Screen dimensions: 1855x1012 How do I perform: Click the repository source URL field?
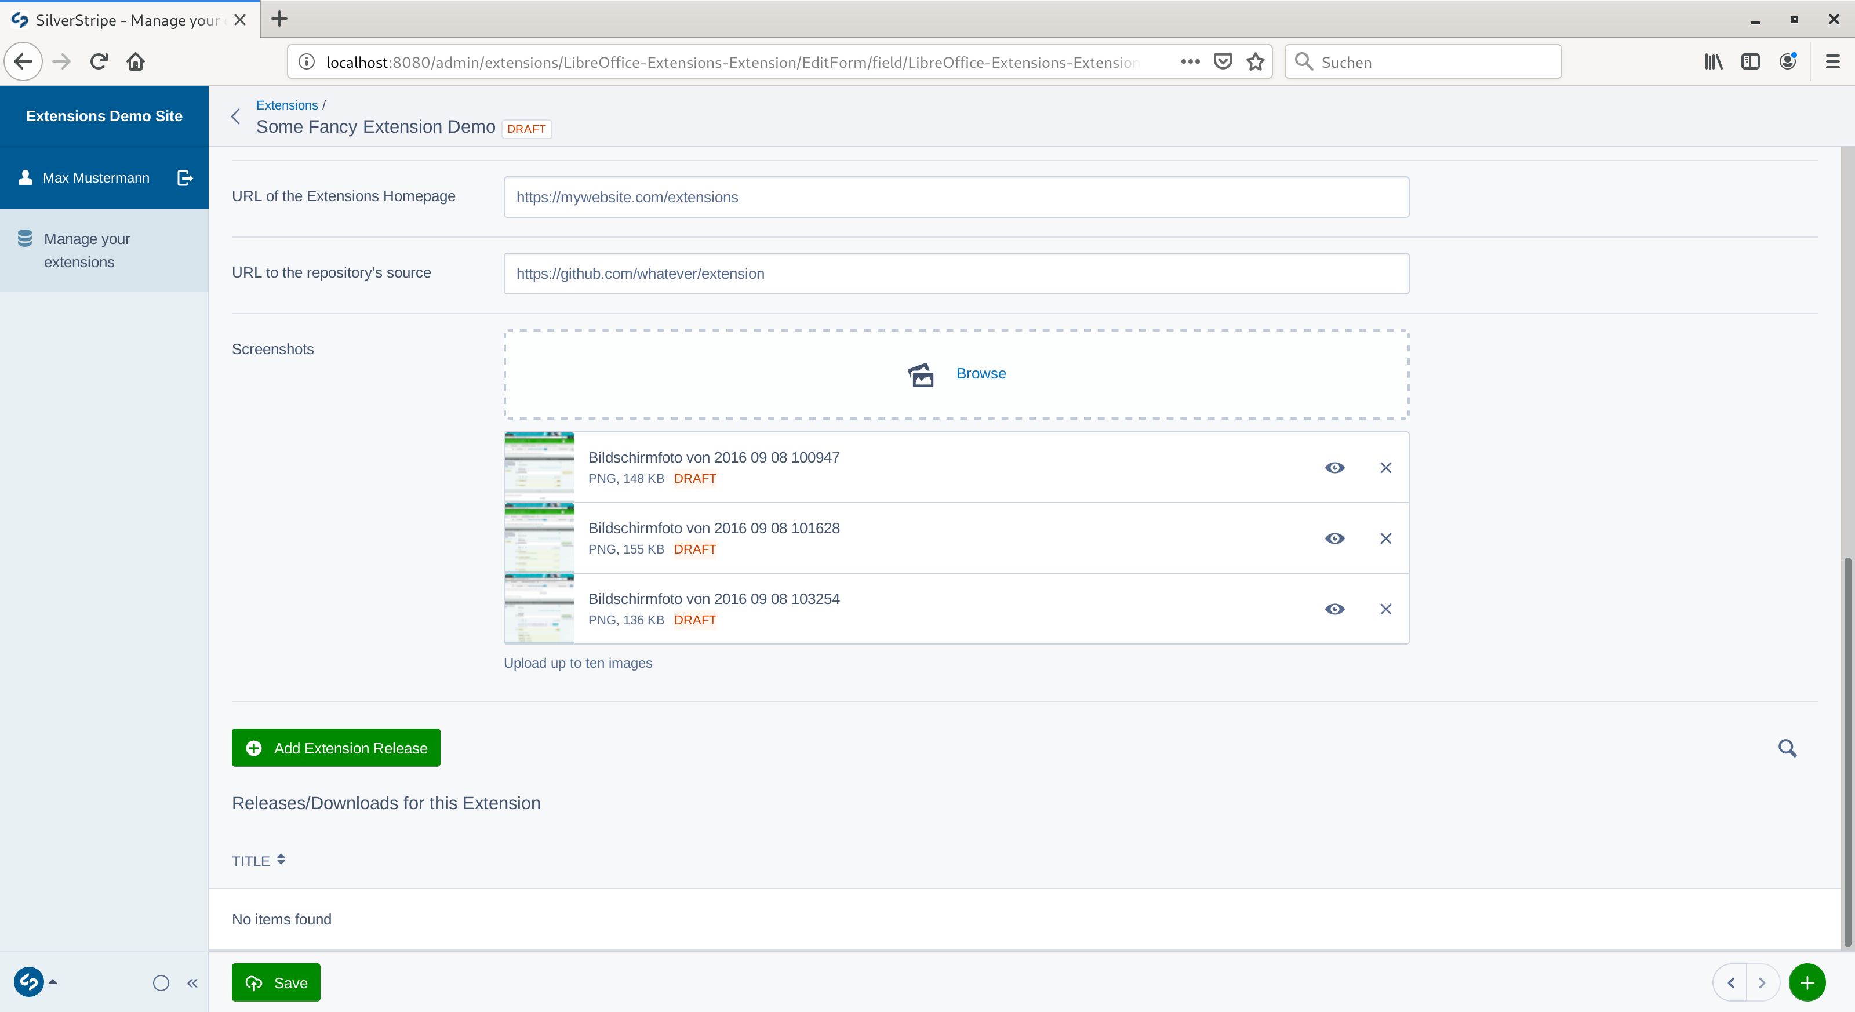(956, 274)
